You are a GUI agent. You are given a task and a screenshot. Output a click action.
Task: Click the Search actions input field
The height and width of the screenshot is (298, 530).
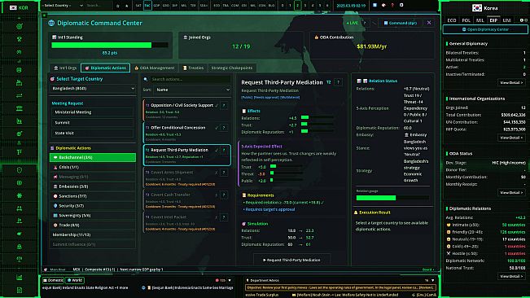click(x=191, y=79)
